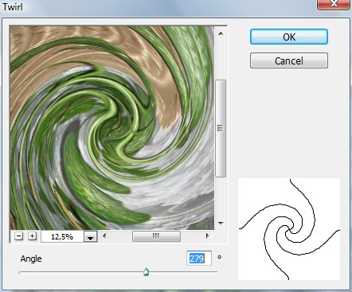Confirm the Twirl filter with OK
Screen dimensions: 352x292
(x=289, y=37)
